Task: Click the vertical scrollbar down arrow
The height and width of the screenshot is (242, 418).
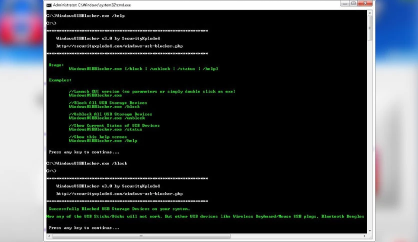Action: [x=369, y=231]
